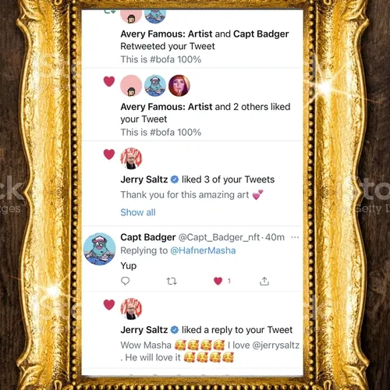This screenshot has height=390, width=390.
Task: Click the retweet icon under the Yup reply
Action: (172, 281)
